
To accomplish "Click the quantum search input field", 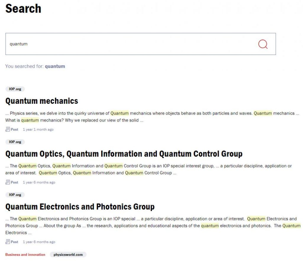I will pos(141,44).
